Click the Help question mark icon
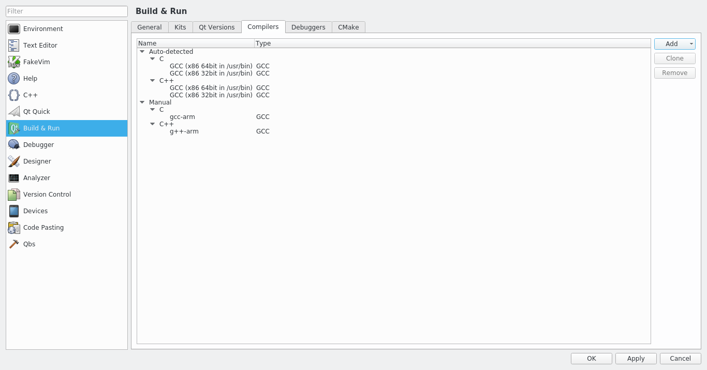The height and width of the screenshot is (370, 707). (14, 79)
